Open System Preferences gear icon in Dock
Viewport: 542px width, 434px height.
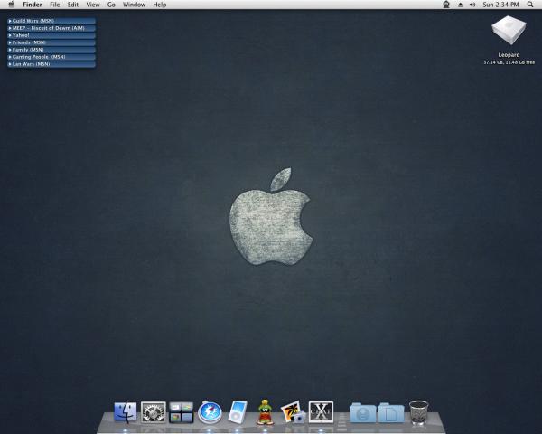pos(154,412)
